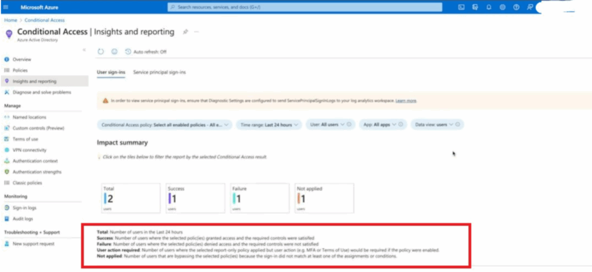Filter report by the Not applied tile
This screenshot has height=272, width=592.
tap(324, 198)
